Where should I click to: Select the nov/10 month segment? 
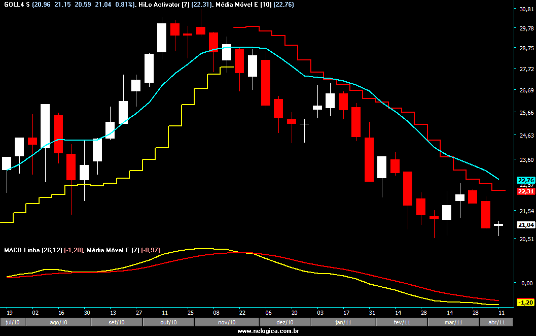click(x=227, y=322)
